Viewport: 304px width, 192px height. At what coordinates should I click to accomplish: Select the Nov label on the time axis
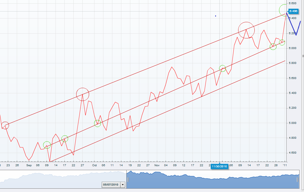(x=157, y=165)
